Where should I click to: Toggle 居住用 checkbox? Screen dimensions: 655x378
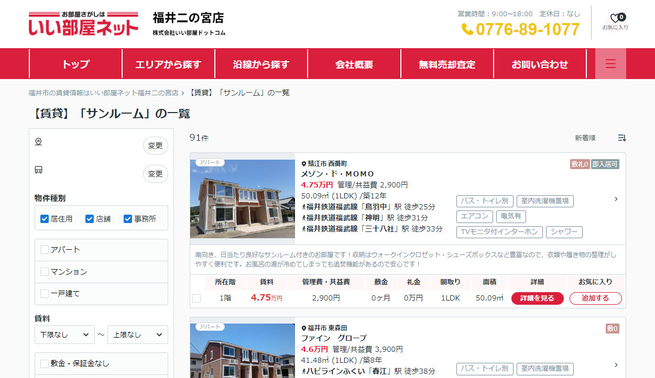[x=45, y=219]
